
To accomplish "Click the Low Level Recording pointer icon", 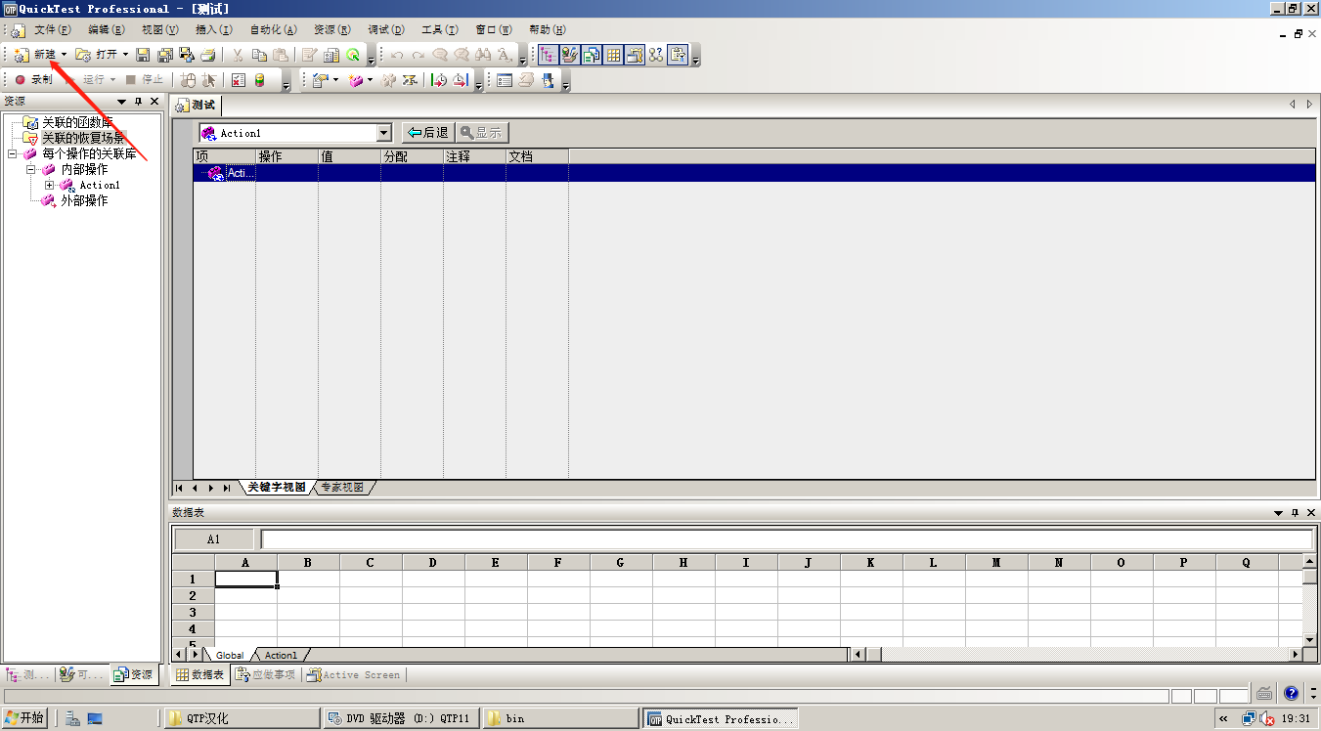I will click(209, 80).
